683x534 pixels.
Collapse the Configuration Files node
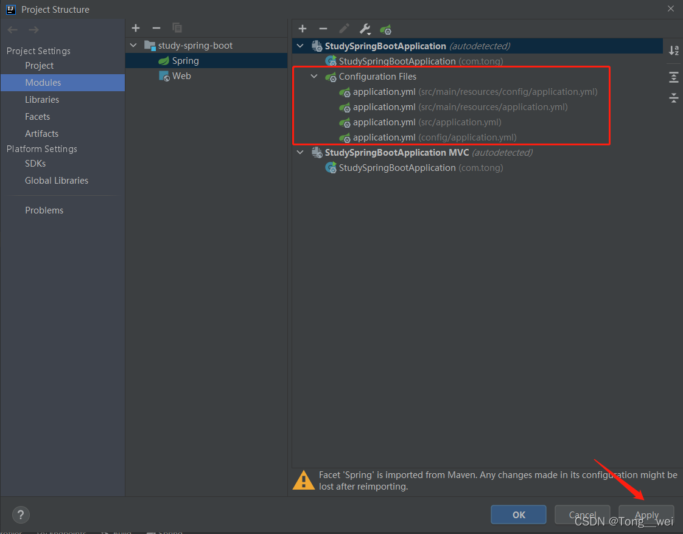coord(314,76)
